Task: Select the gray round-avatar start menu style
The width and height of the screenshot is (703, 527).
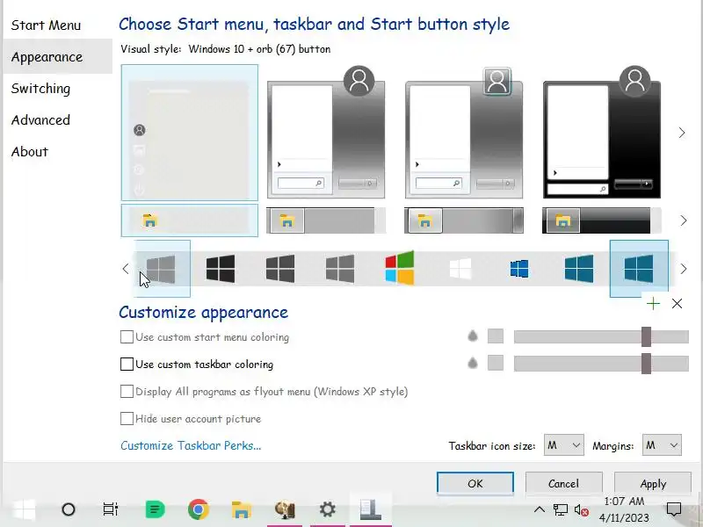Action: click(x=326, y=133)
